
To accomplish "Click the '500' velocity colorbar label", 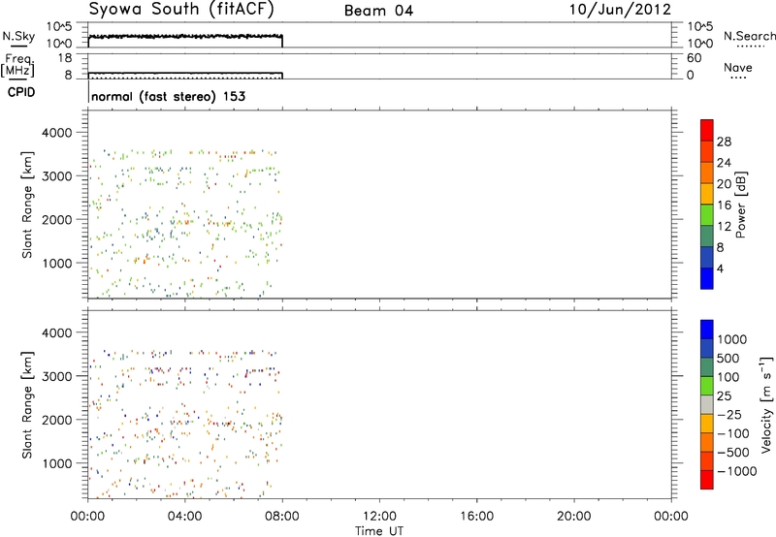I will [x=729, y=359].
